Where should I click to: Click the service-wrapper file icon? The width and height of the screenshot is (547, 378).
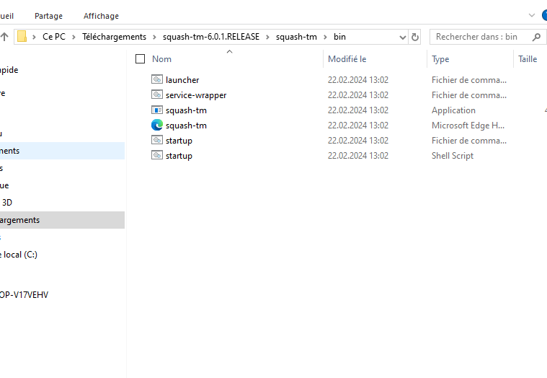tap(157, 94)
